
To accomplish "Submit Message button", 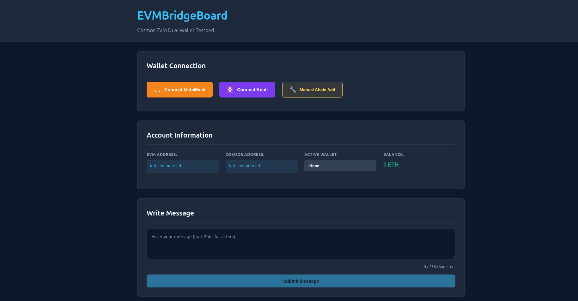I will point(301,281).
